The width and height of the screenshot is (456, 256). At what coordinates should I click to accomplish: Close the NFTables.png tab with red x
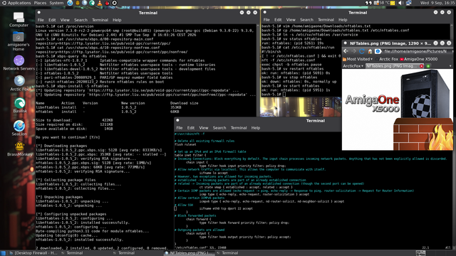pyautogui.click(x=421, y=66)
